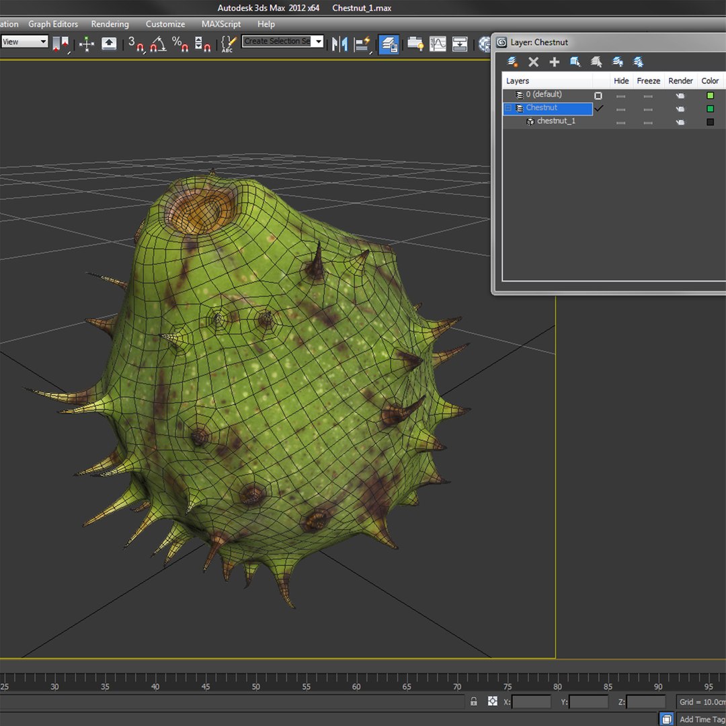Toggle Absolute/Offset transform type-in mode
Image resolution: width=726 pixels, height=726 pixels.
click(493, 701)
